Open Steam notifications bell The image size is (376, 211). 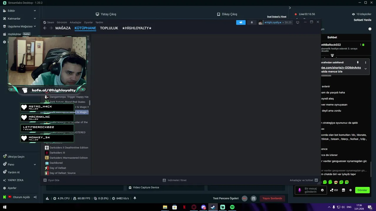coord(252,22)
